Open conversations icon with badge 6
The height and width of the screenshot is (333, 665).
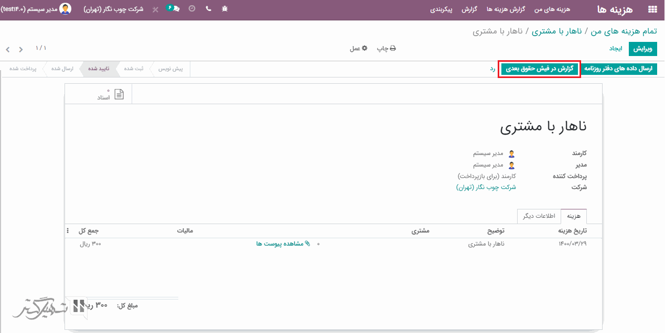[173, 9]
